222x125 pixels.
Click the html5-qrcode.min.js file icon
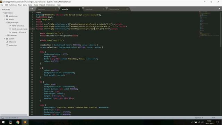[x=10, y=29]
